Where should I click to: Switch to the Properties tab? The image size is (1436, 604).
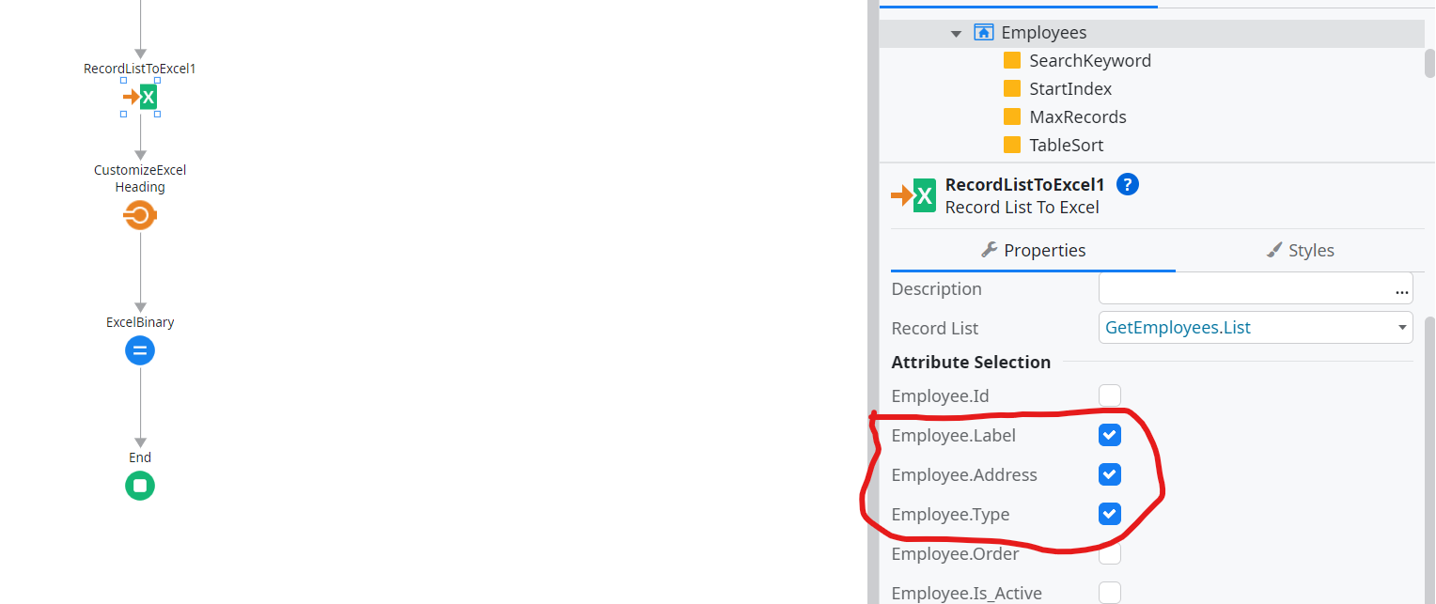pyautogui.click(x=1033, y=250)
